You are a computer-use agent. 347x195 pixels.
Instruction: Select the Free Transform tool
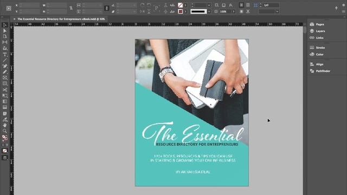click(x=5, y=95)
